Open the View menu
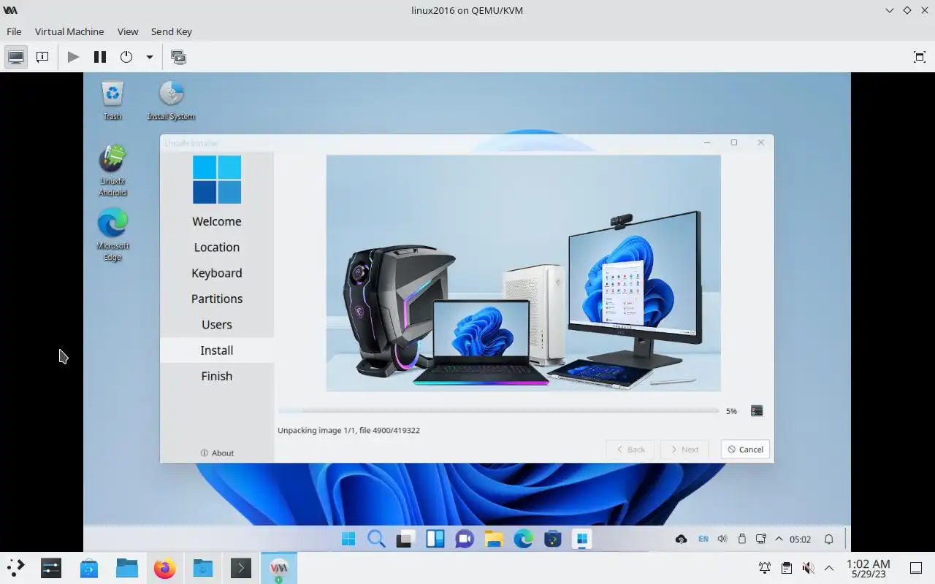The image size is (935, 584). click(x=128, y=31)
